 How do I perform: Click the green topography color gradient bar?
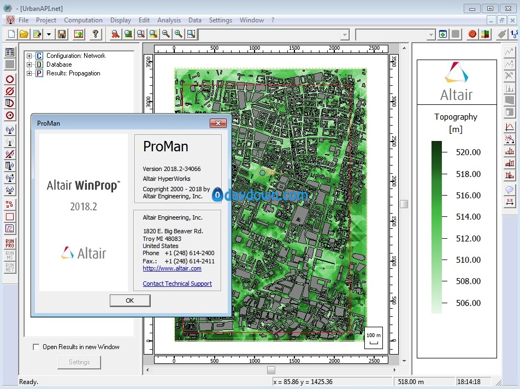(436, 227)
